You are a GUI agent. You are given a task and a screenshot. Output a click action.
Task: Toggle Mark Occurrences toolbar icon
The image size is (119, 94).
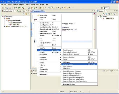click(52, 8)
